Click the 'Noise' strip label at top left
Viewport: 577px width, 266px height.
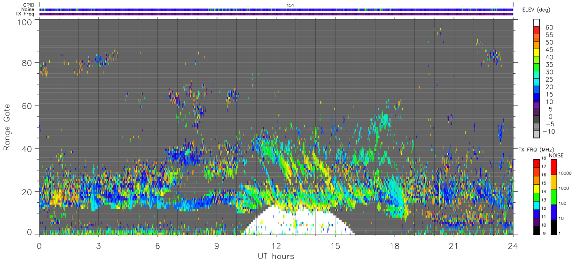(x=28, y=9)
